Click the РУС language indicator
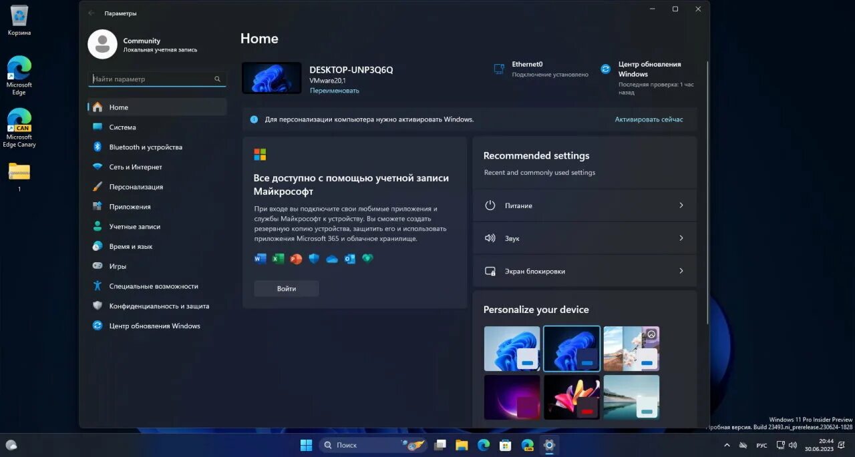Screen dimensions: 855x457 761,445
